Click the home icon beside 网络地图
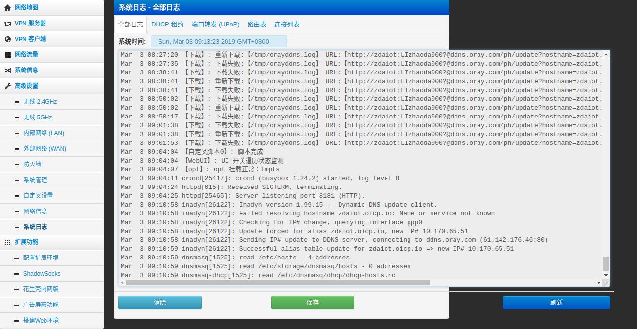 point(7,8)
